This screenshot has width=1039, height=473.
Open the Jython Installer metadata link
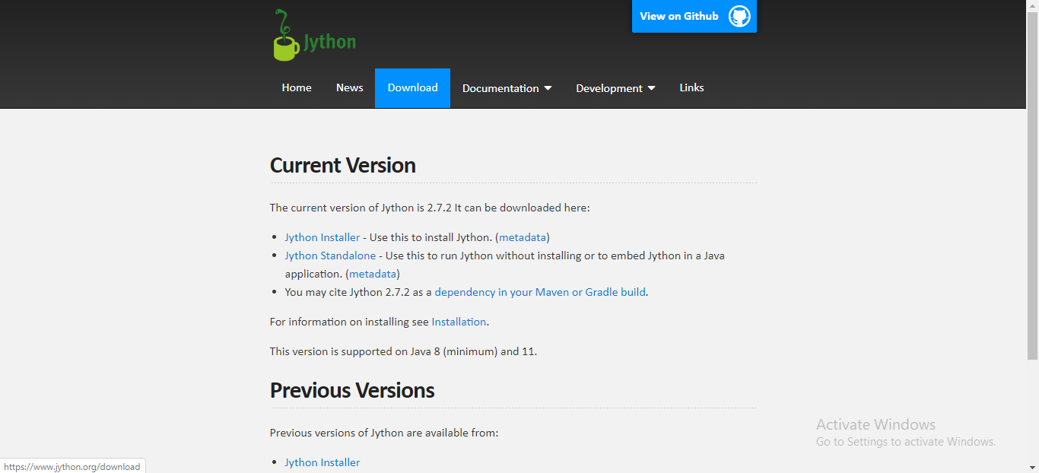[523, 237]
